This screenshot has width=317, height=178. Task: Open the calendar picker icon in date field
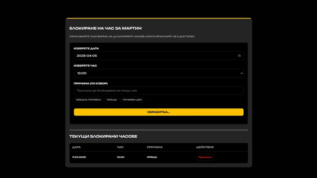tap(239, 56)
